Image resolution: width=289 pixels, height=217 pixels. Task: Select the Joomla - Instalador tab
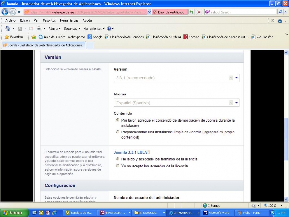coord(44,45)
